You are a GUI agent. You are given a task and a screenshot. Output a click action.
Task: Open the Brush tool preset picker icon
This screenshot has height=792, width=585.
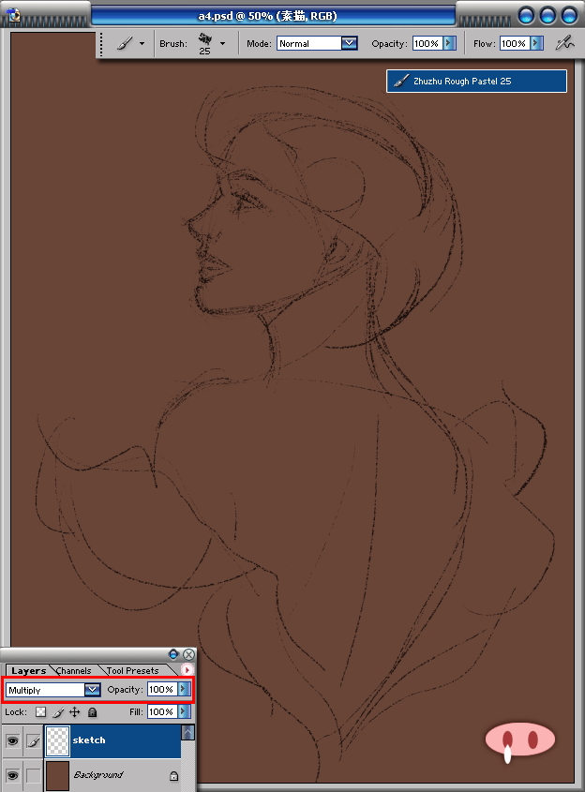[x=125, y=44]
